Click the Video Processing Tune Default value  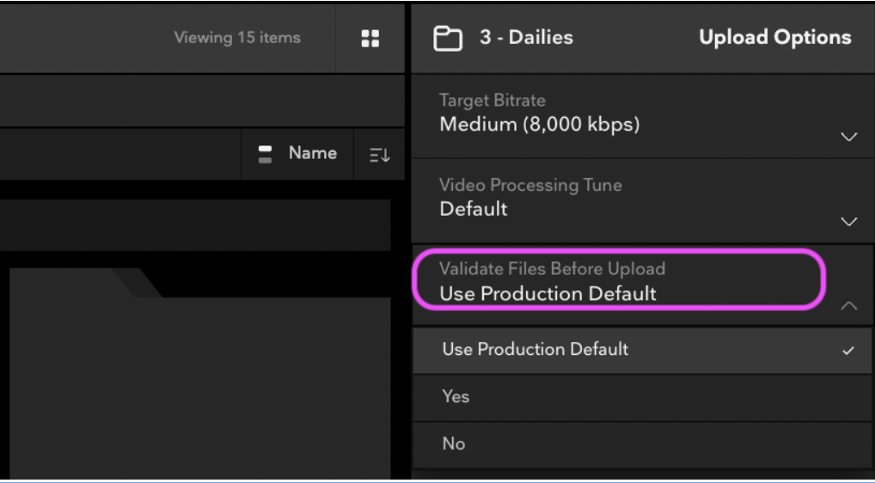pos(474,209)
